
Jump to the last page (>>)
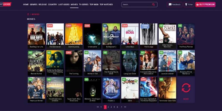pos(125,107)
